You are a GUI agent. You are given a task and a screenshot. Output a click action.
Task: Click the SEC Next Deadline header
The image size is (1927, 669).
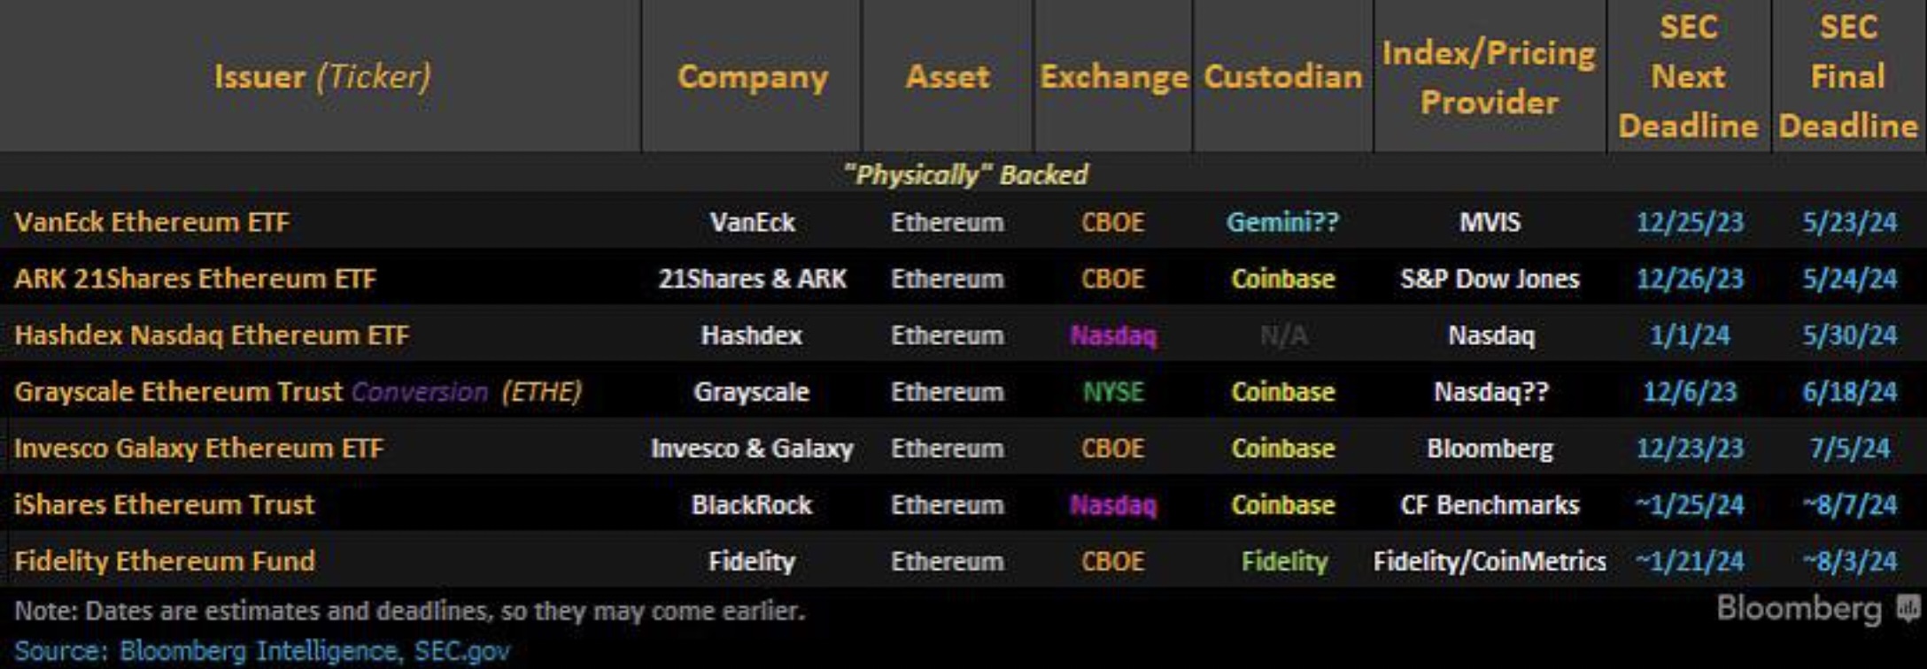[x=1688, y=76]
